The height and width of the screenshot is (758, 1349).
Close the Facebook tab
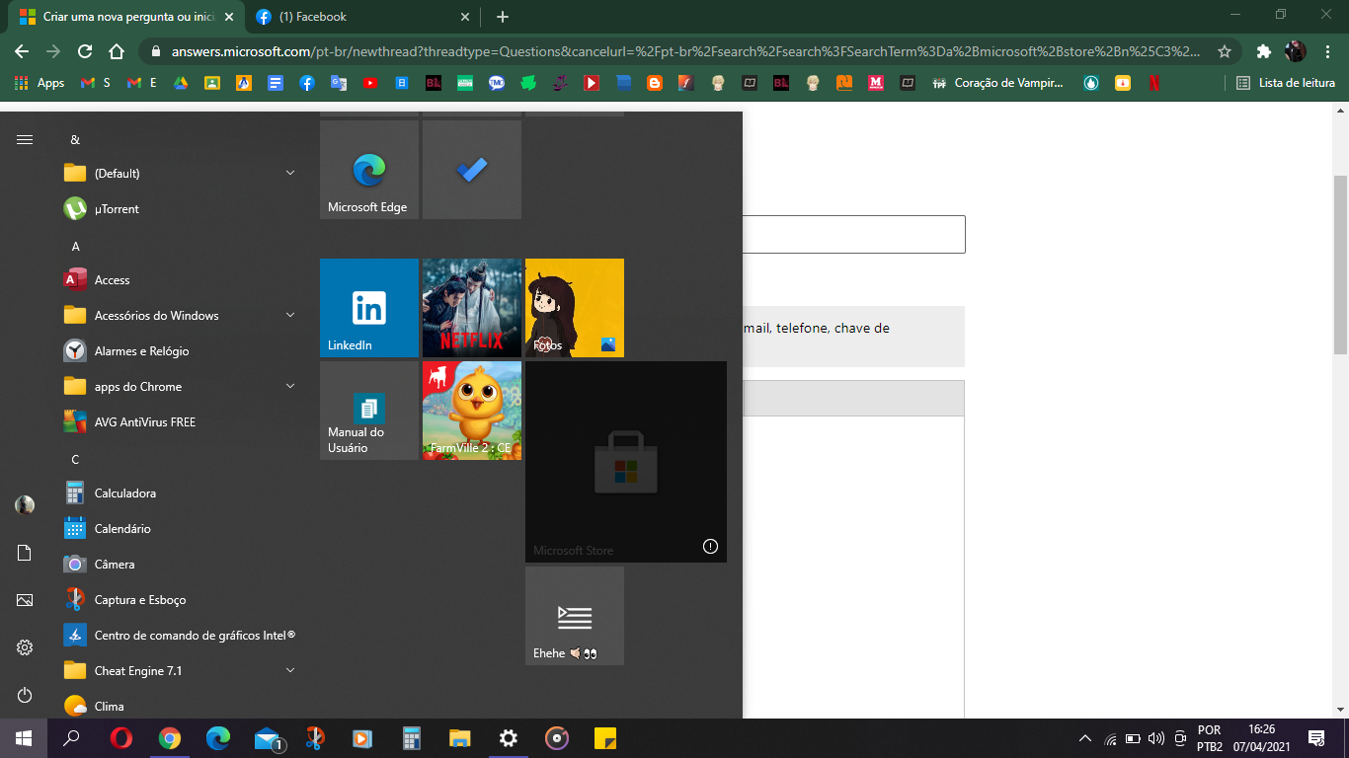coord(466,17)
